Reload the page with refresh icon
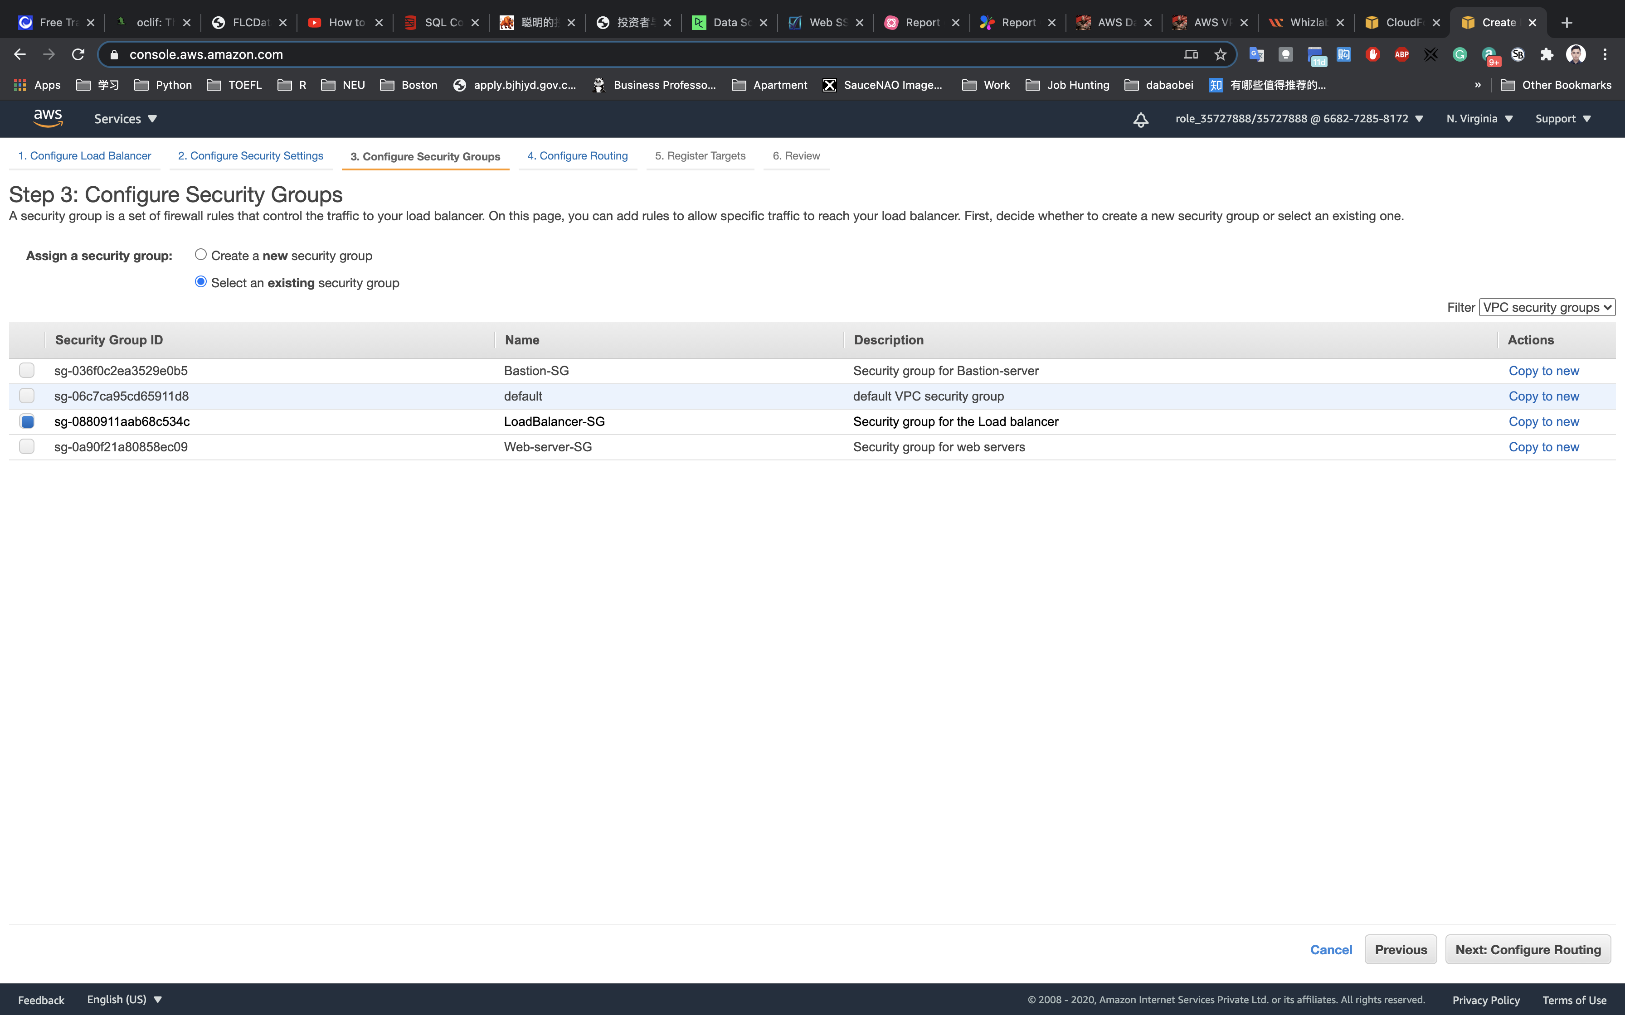Viewport: 1625px width, 1015px height. (x=78, y=54)
